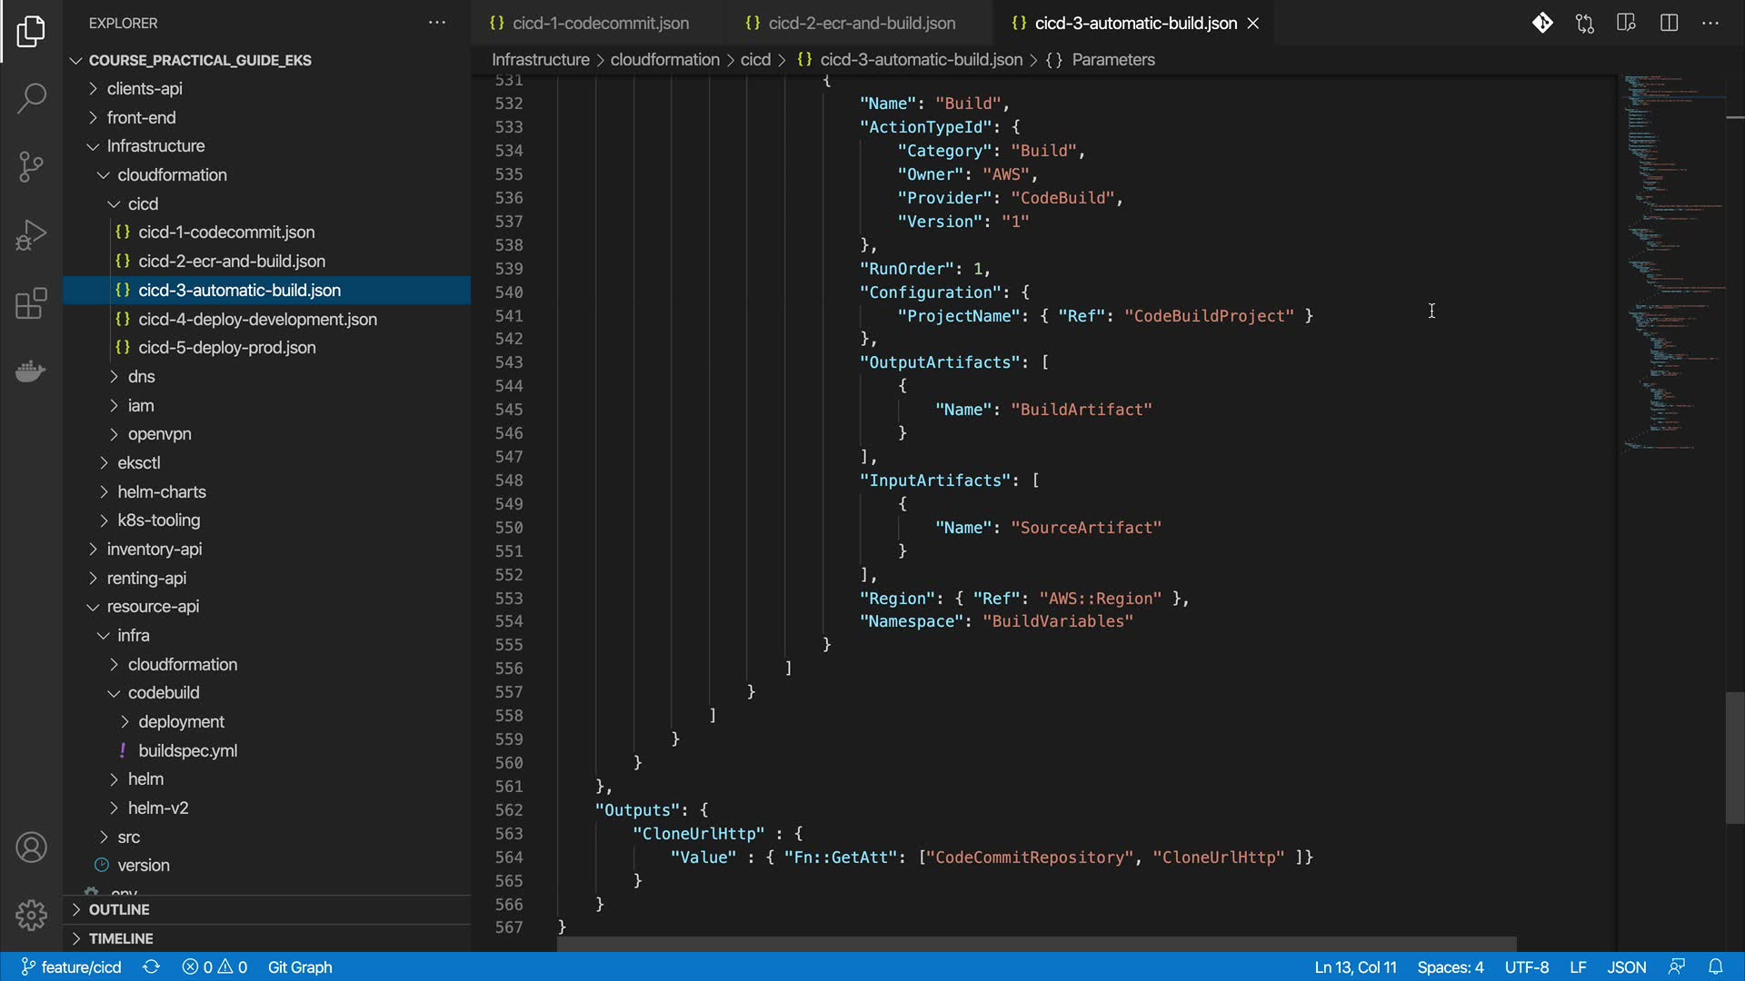Image resolution: width=1745 pixels, height=981 pixels.
Task: Click the notifications bell in status bar
Action: click(1715, 967)
